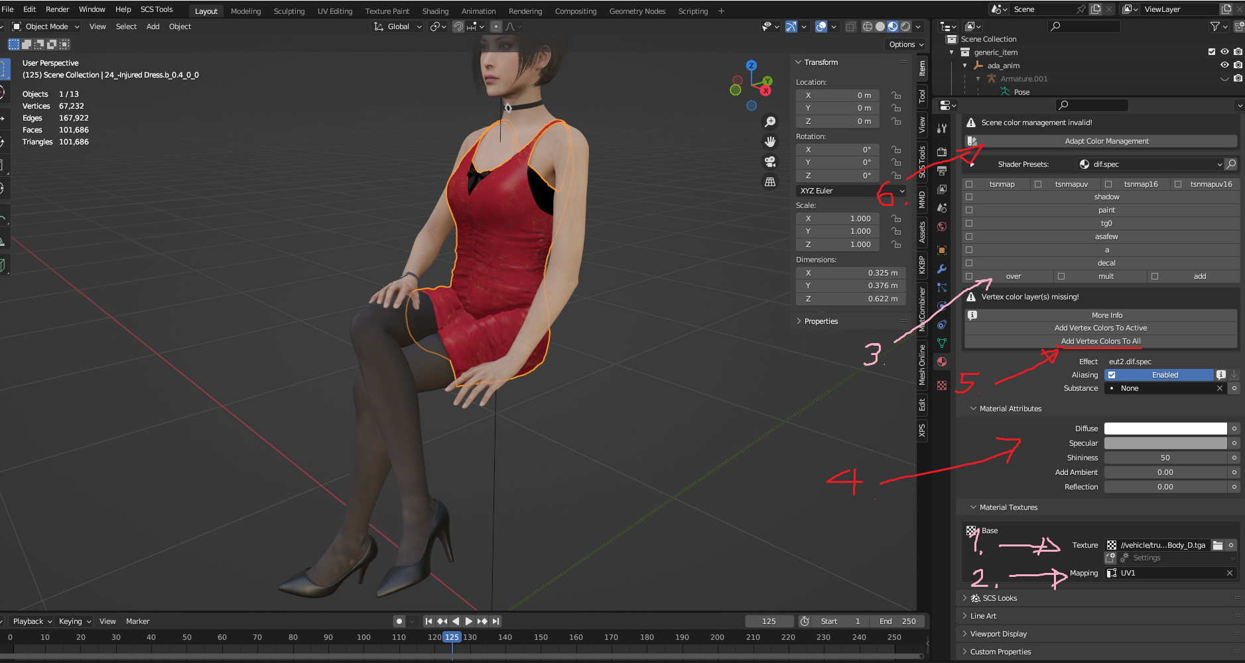Click Add Vertex Colors To All button
Screen dimensions: 1245x663
pos(1100,341)
